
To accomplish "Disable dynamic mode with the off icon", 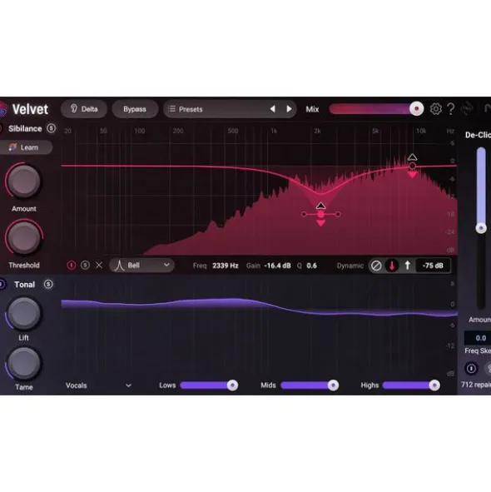I will 376,266.
